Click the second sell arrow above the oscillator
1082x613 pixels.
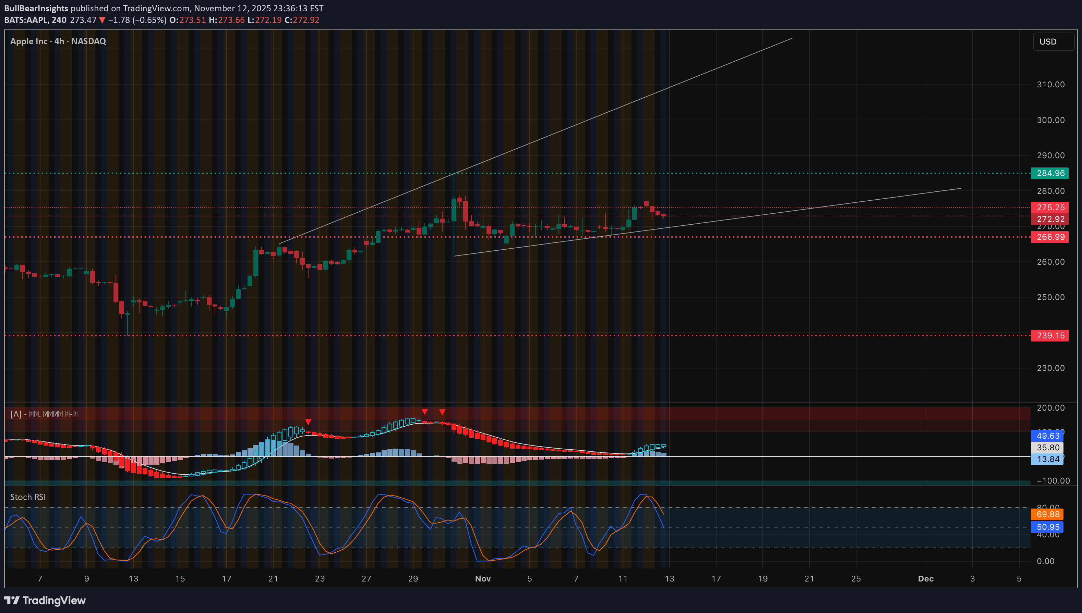(425, 412)
